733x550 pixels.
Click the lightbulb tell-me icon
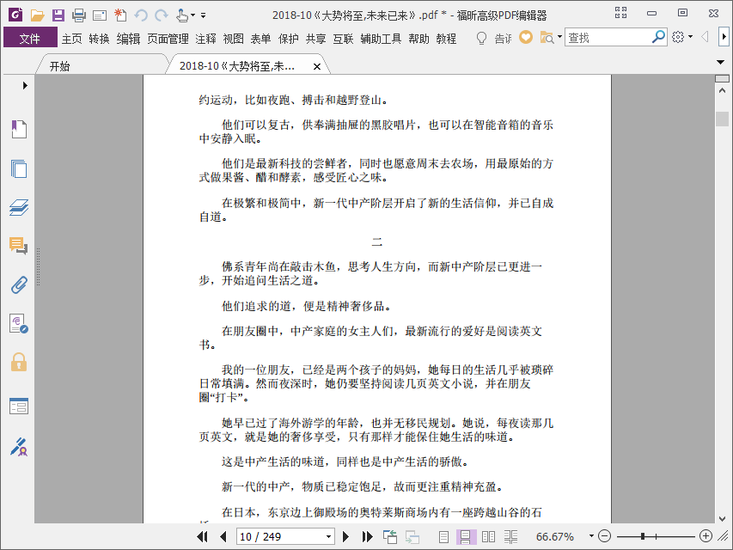(x=481, y=38)
